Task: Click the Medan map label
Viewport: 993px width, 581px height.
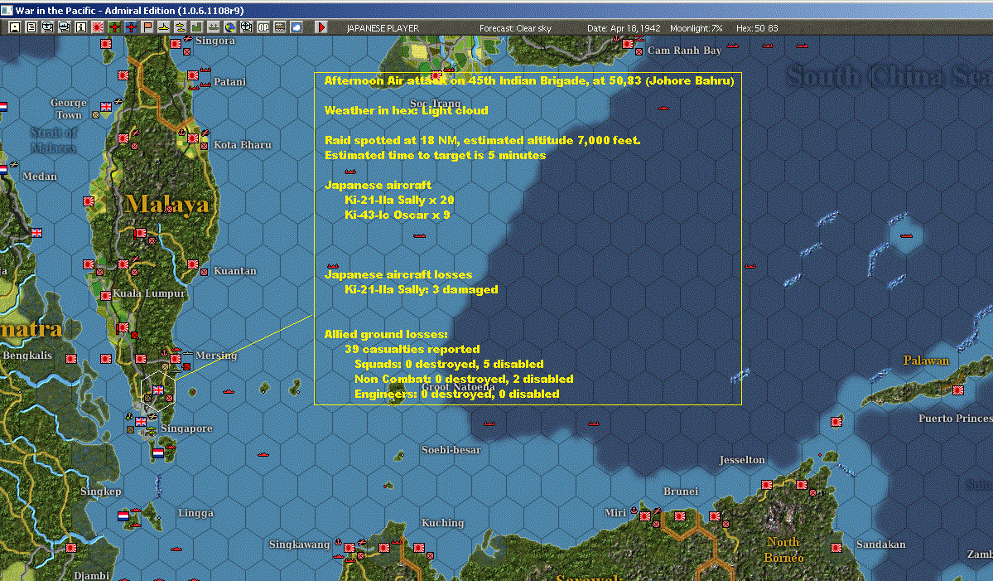Action: coord(39,177)
